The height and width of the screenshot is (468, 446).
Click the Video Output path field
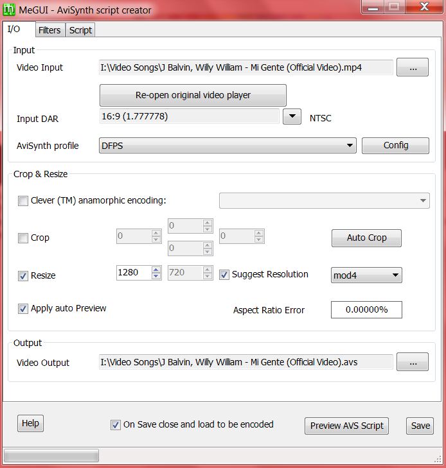click(246, 362)
